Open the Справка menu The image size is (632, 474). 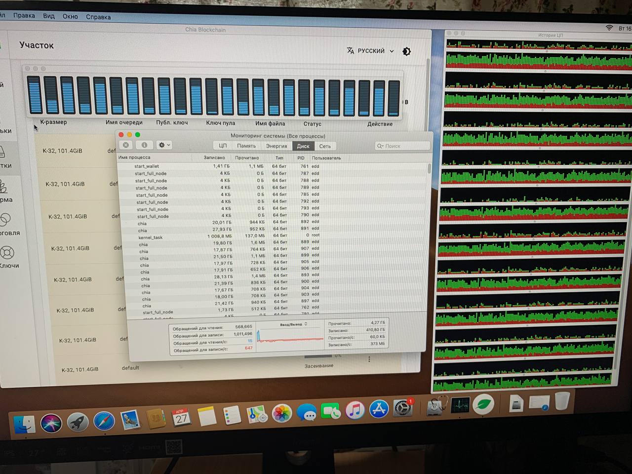click(98, 17)
